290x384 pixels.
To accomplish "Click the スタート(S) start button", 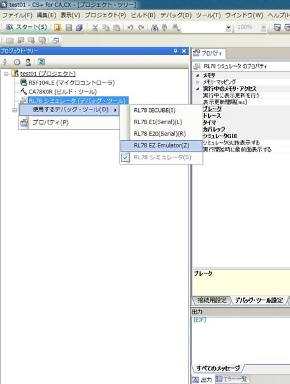I will [26, 28].
